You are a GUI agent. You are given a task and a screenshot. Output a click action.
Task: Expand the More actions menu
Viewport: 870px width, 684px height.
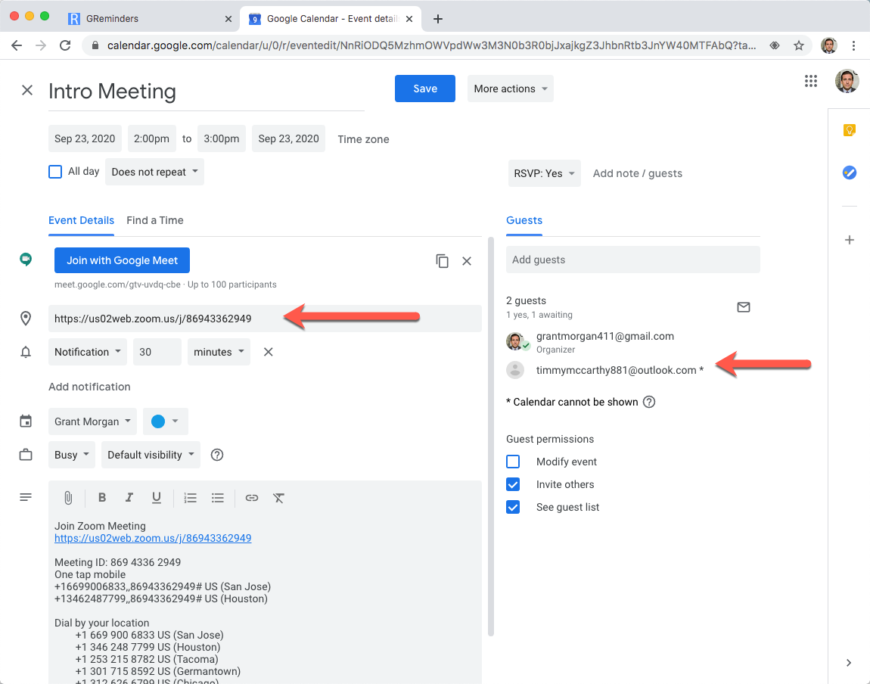[x=510, y=89]
